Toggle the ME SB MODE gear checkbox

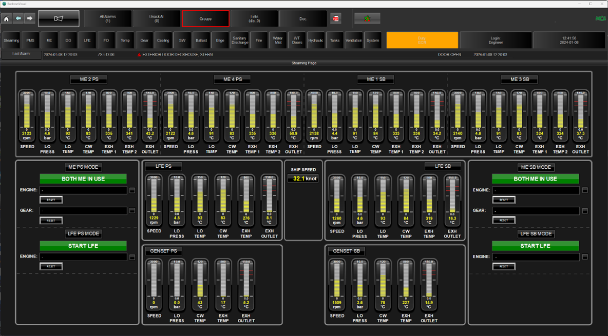tap(585, 211)
